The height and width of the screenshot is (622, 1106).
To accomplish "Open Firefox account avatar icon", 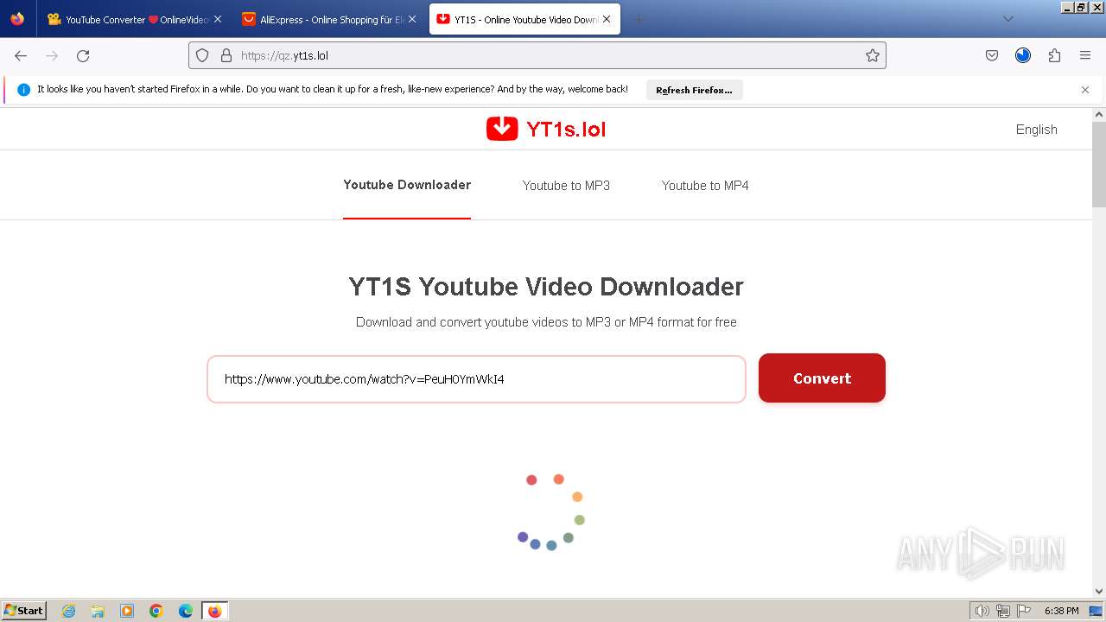I will click(1023, 55).
